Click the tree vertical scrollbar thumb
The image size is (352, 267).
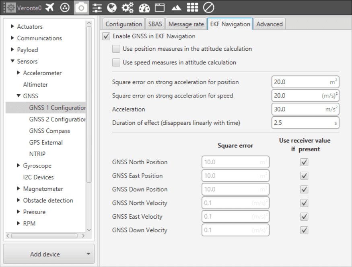[89, 104]
